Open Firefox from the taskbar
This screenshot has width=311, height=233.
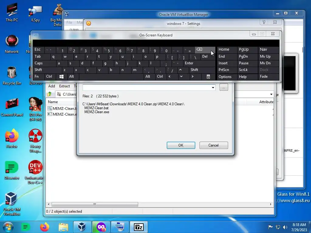pyautogui.click(x=44, y=227)
